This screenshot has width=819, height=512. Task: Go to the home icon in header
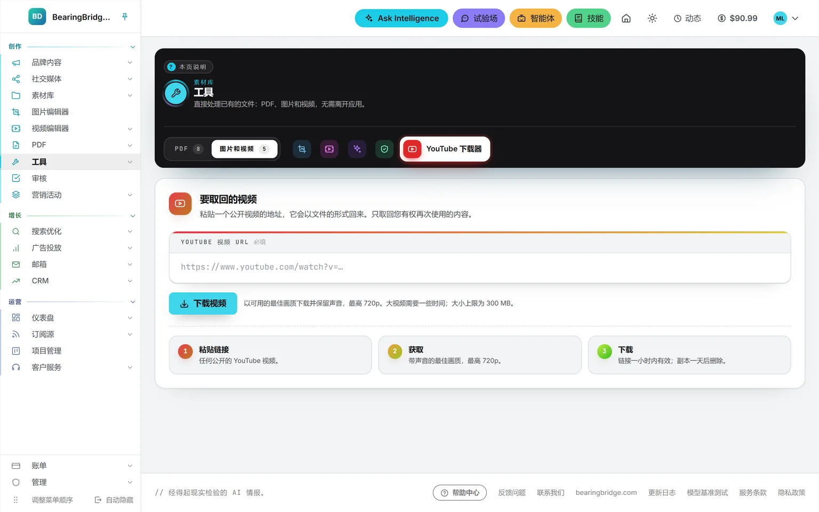click(x=626, y=18)
